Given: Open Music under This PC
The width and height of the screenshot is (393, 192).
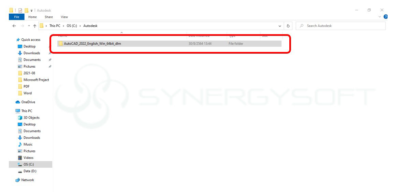Looking at the screenshot, I should tap(28, 145).
